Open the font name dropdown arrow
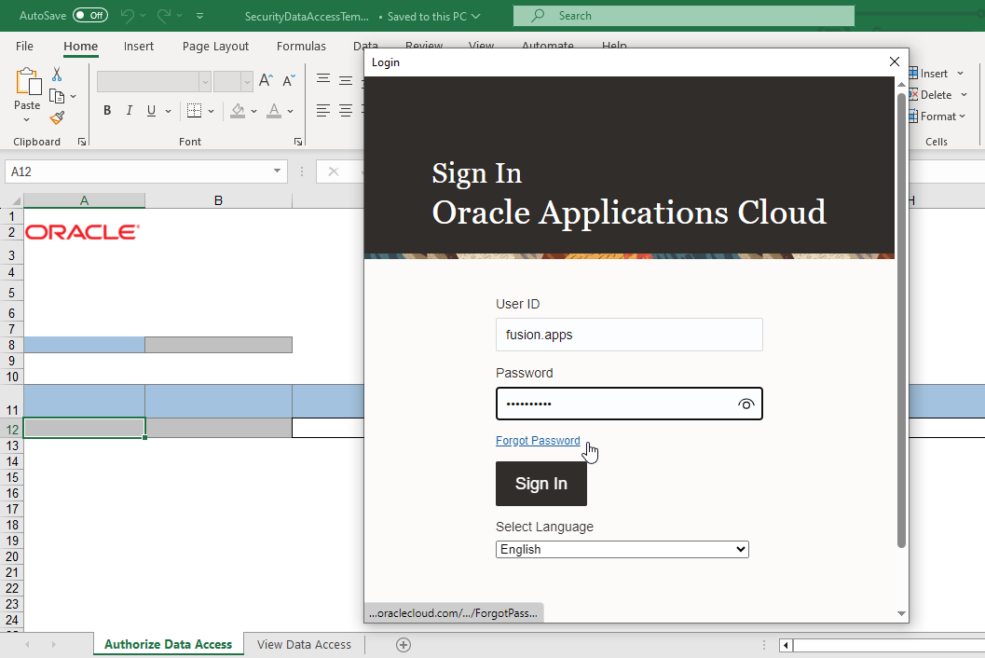 (205, 82)
